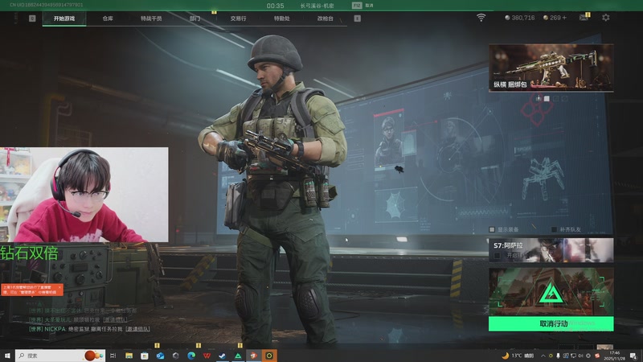Click the 取消行动 cancel button
This screenshot has height=362, width=643.
551,323
